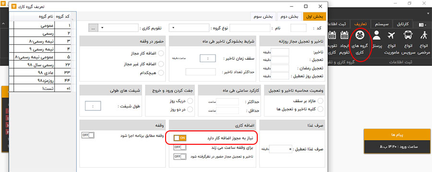Select group row 'نیمه رسمی ۹'
Viewport: 432px width, 172px height.
point(39,49)
